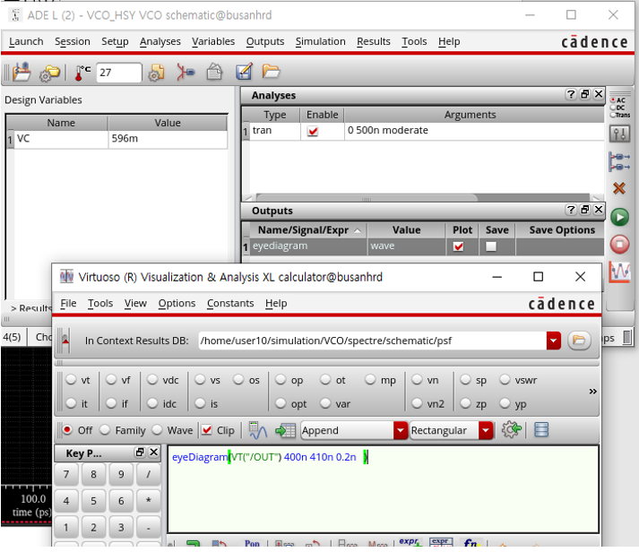Click the keypad multiply button
The width and height of the screenshot is (639, 552).
149,501
